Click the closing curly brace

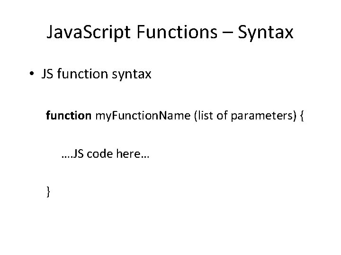coord(48,192)
